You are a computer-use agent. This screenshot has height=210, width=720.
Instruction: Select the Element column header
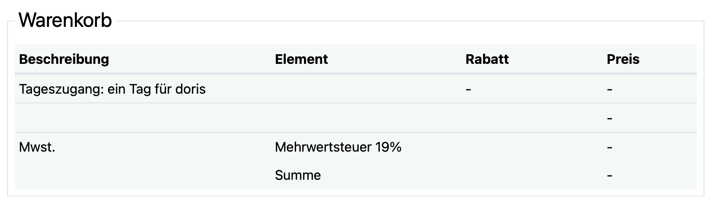(x=301, y=59)
